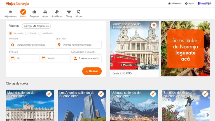Click the Vuelta calendar icon

click(x=43, y=58)
